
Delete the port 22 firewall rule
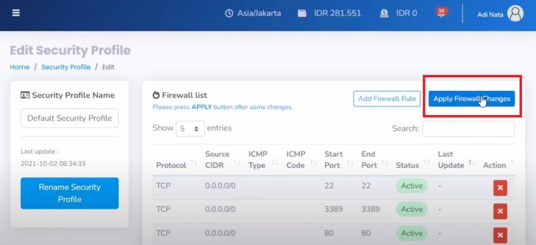pyautogui.click(x=500, y=187)
